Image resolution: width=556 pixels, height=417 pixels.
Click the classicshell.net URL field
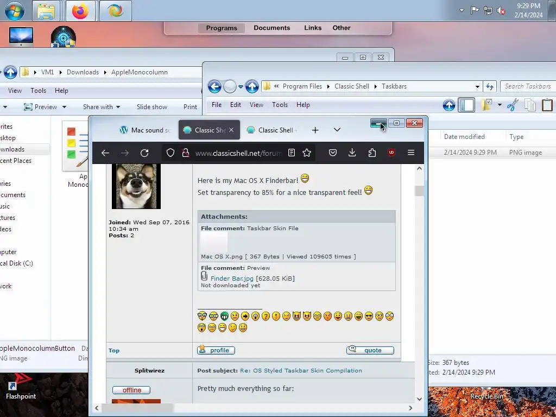click(238, 153)
